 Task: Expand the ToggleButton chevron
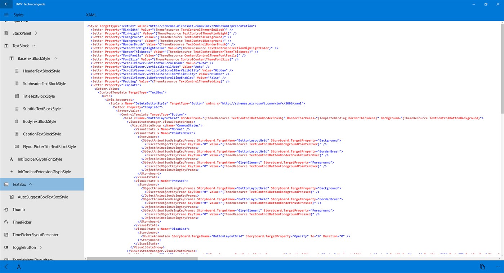(x=41, y=247)
